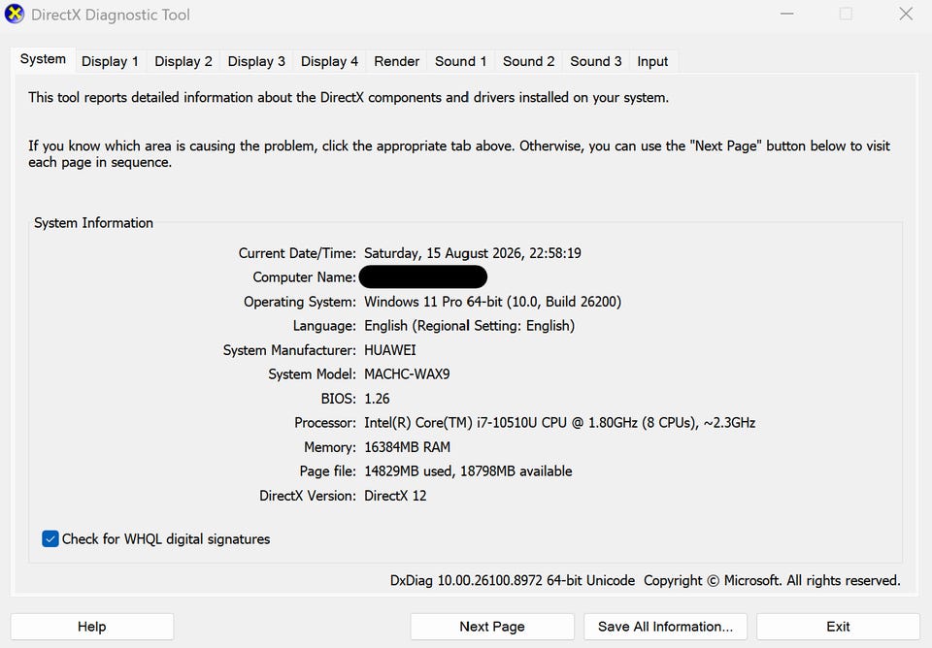Image resolution: width=932 pixels, height=648 pixels.
Task: Click the DirectX Diagnostic Tool title icon
Action: tap(15, 14)
